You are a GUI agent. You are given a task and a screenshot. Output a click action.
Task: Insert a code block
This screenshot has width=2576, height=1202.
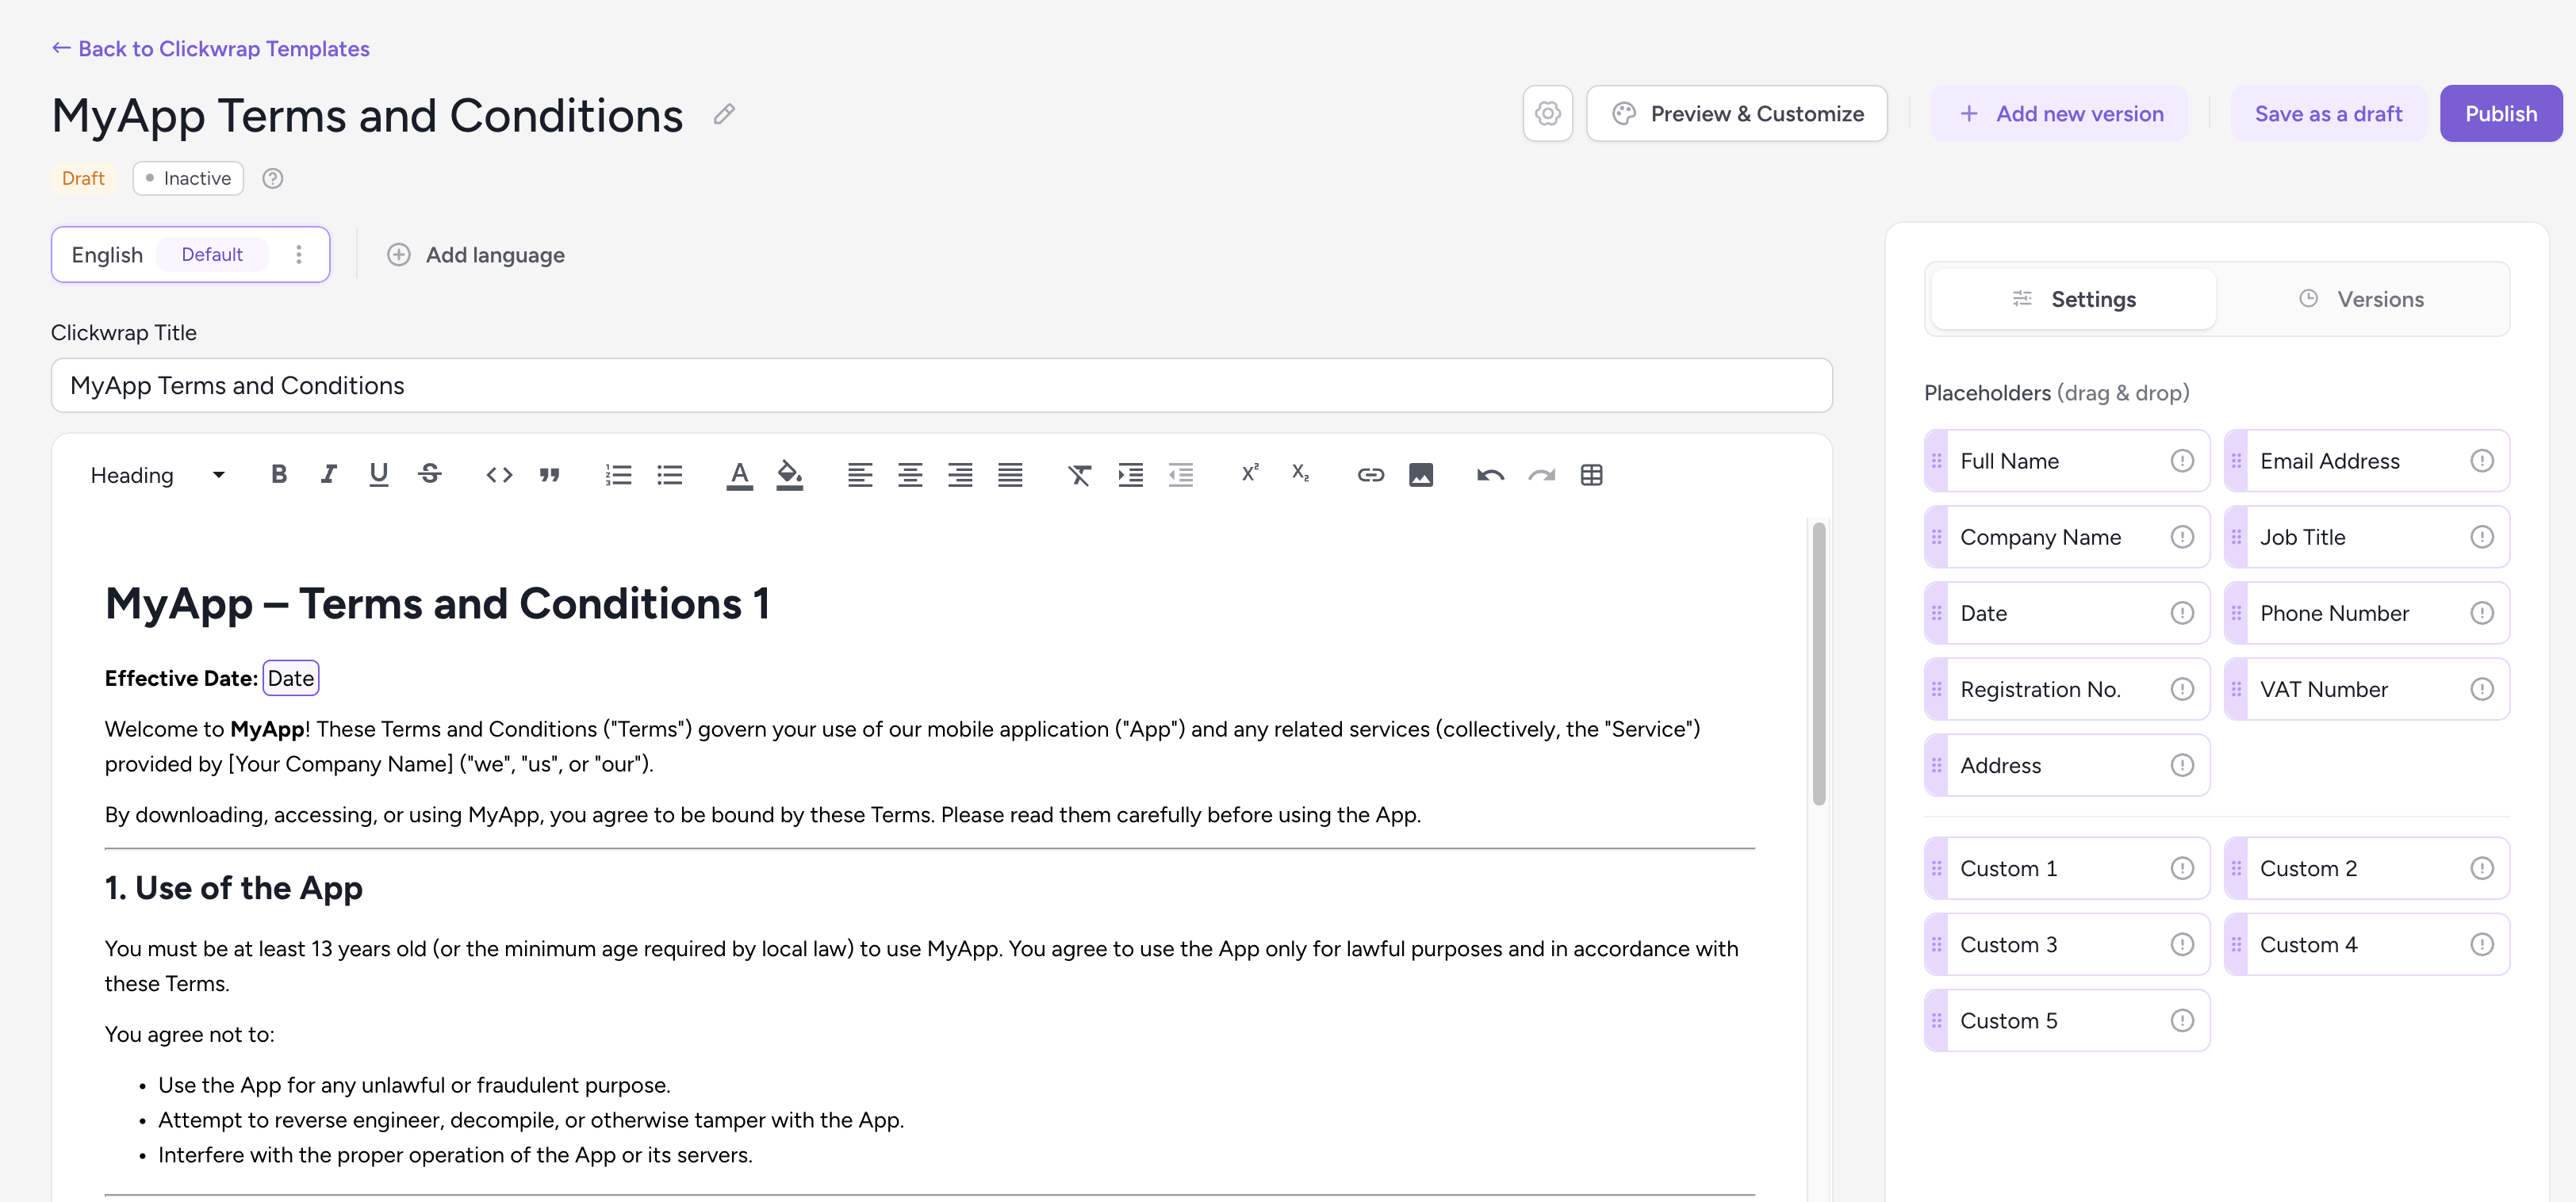(498, 474)
